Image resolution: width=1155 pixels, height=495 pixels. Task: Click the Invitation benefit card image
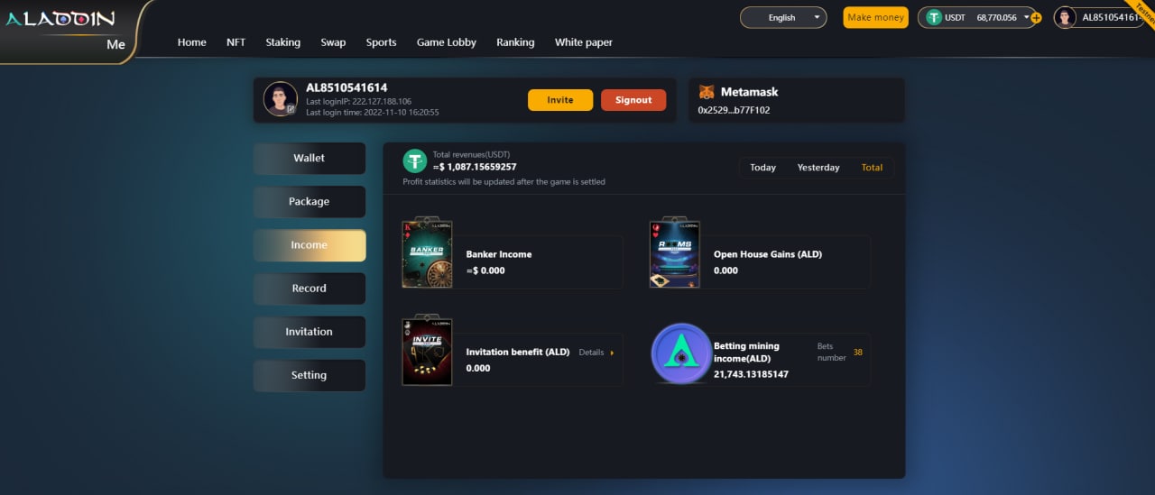pos(427,351)
